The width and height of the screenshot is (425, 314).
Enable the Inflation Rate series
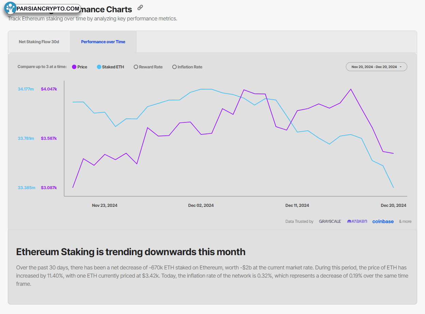pyautogui.click(x=187, y=67)
